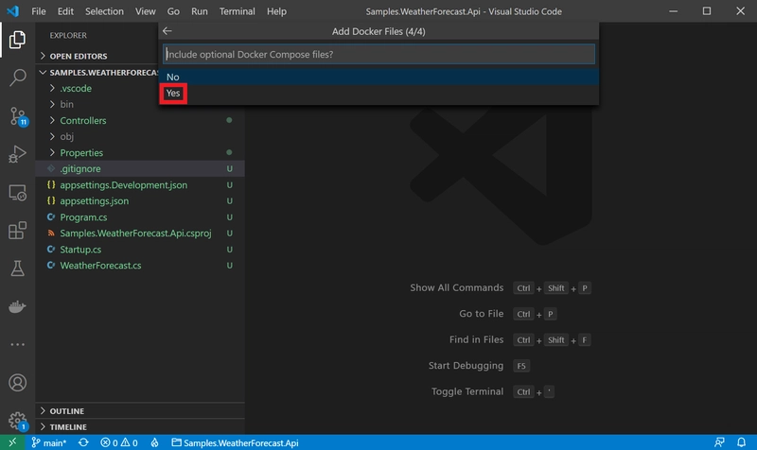This screenshot has height=450, width=757.
Task: Open the Remote Explorer icon
Action: (17, 193)
